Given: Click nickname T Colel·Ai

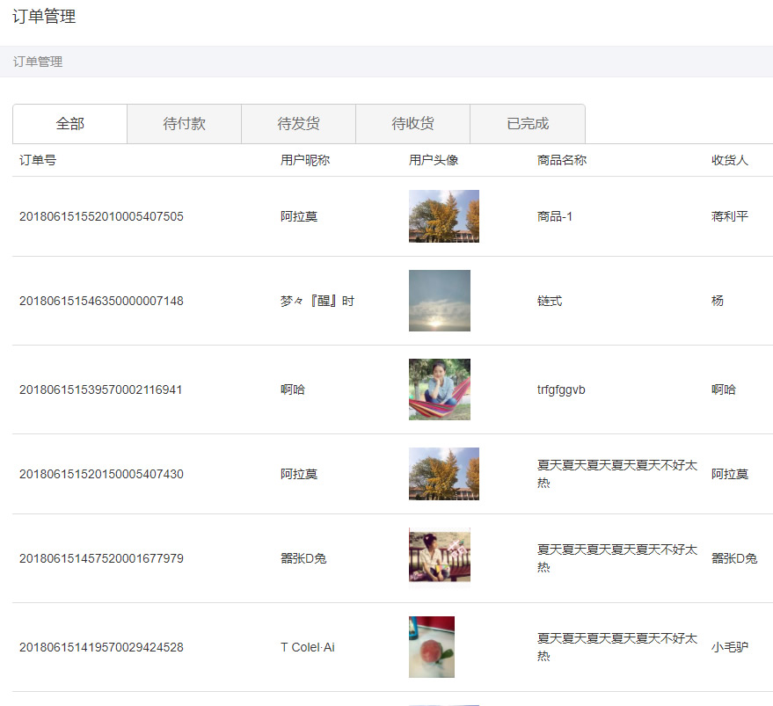Looking at the screenshot, I should 308,647.
